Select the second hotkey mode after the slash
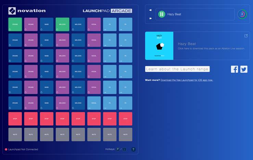The image size is (253, 160). click(124, 149)
